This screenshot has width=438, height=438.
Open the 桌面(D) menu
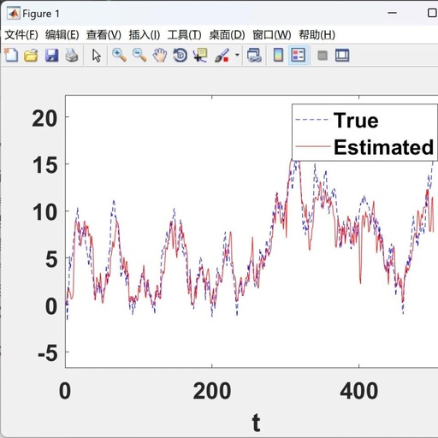coord(227,35)
